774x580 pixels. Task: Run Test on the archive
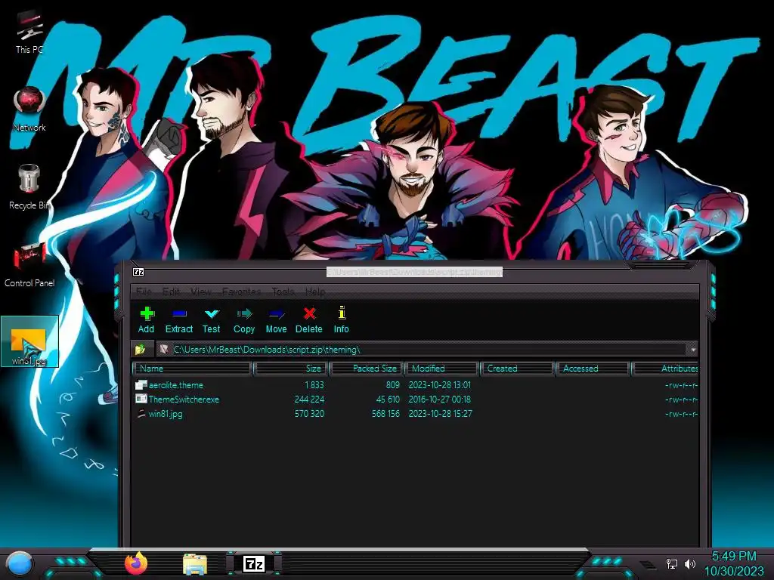pos(212,319)
